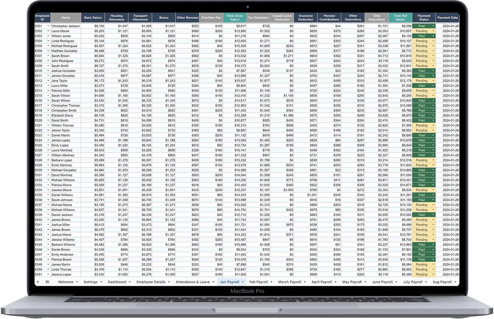Viewport: 494px width, 319px height.
Task: Click Christopher Jackson's name cell
Action: pyautogui.click(x=66, y=26)
